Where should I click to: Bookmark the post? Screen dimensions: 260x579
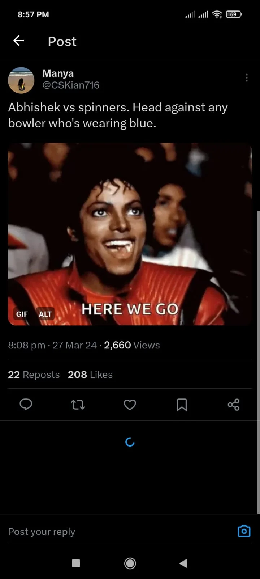182,405
